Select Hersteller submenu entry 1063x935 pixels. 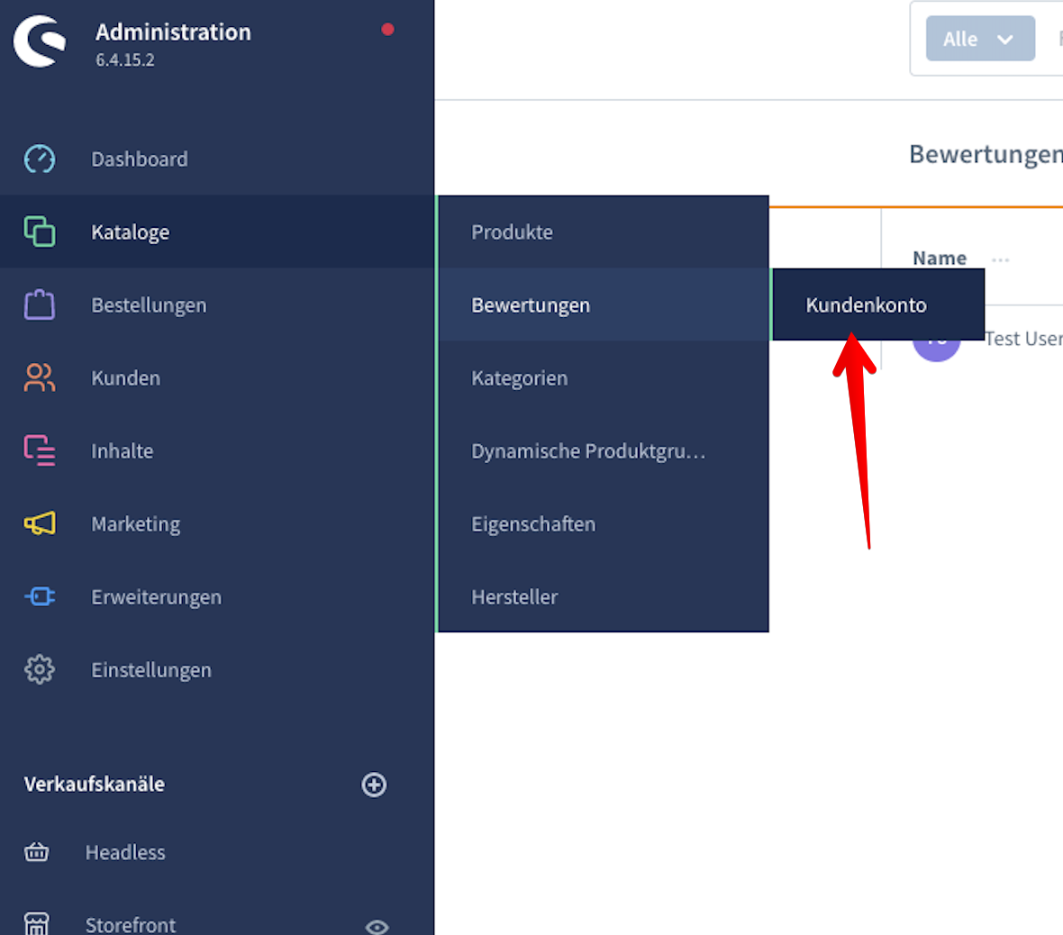tap(514, 597)
